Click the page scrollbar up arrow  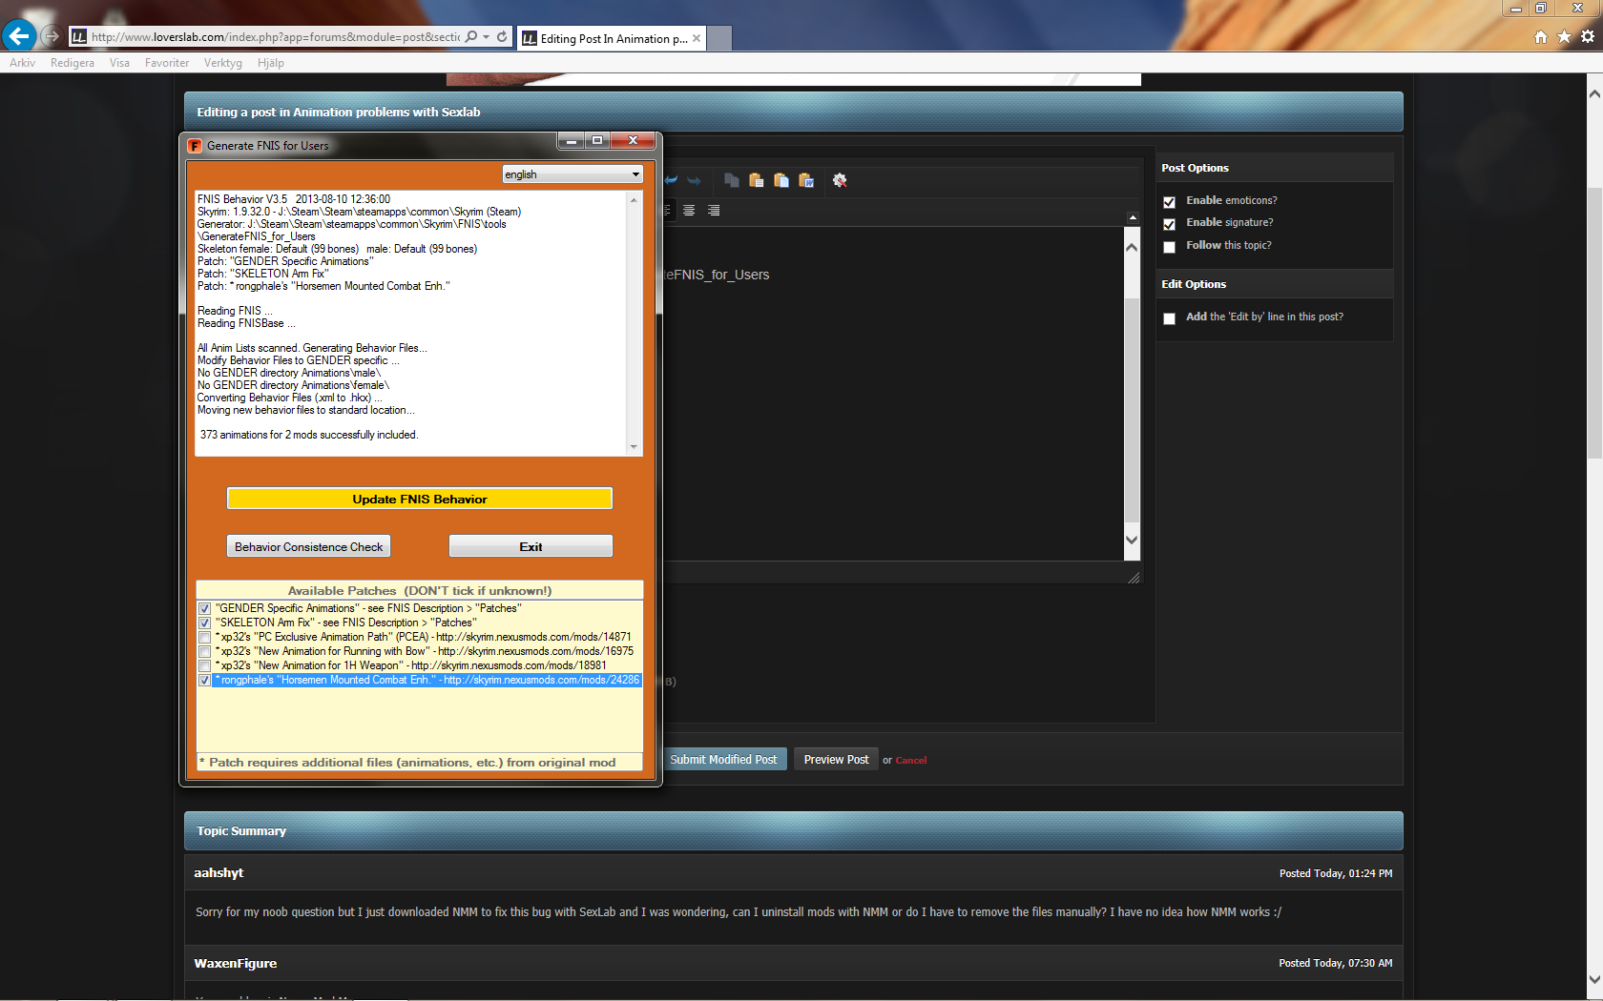pos(1594,94)
